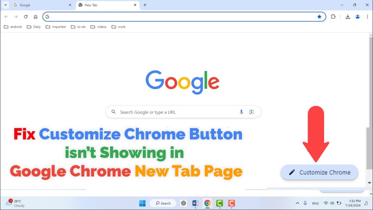
Task: Go forward with the forward arrow
Action: coord(16,17)
